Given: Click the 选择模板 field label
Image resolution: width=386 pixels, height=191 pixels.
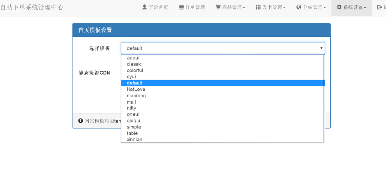Looking at the screenshot, I should tap(100, 48).
